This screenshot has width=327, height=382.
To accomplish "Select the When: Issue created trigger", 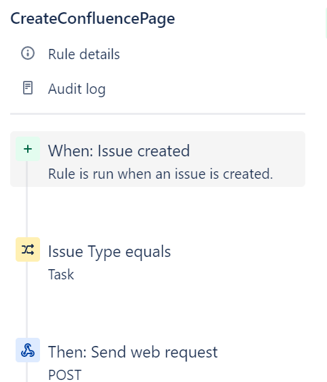I will pos(119,151).
